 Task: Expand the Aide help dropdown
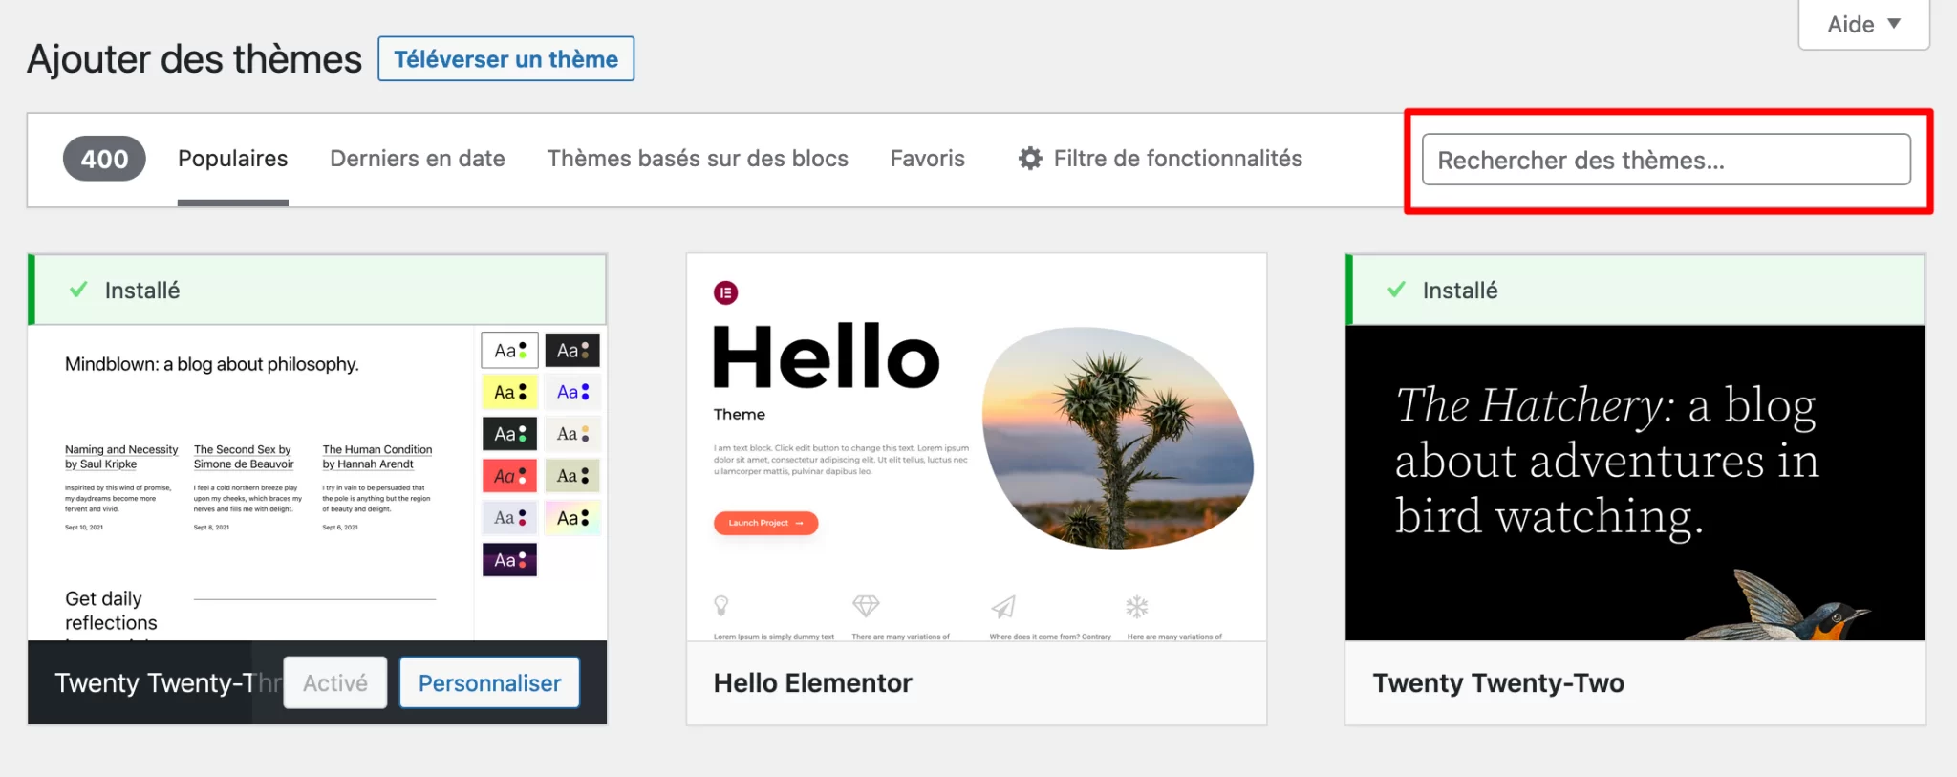1863,25
